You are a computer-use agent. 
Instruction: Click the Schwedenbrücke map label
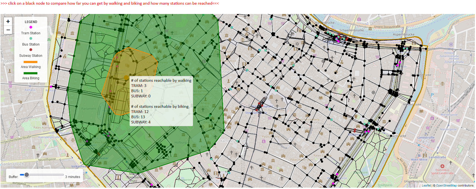point(351,30)
